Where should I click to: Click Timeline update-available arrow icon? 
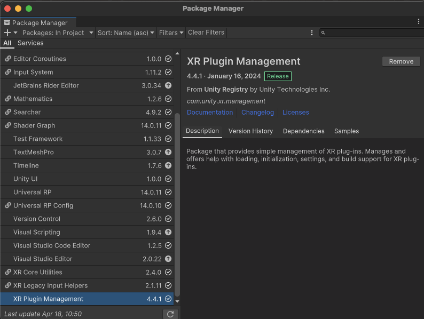[168, 165]
